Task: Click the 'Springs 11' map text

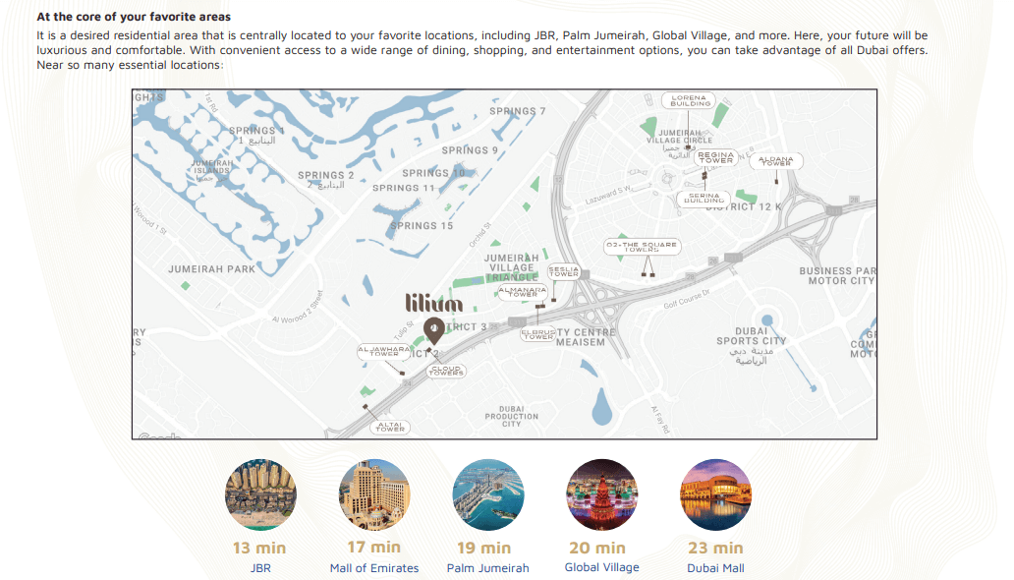Action: [404, 189]
